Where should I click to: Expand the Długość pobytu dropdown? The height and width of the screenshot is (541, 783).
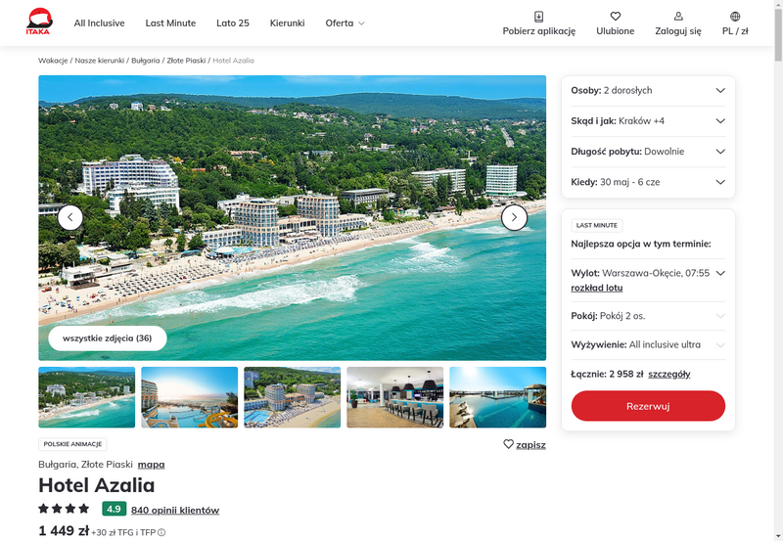tap(648, 152)
